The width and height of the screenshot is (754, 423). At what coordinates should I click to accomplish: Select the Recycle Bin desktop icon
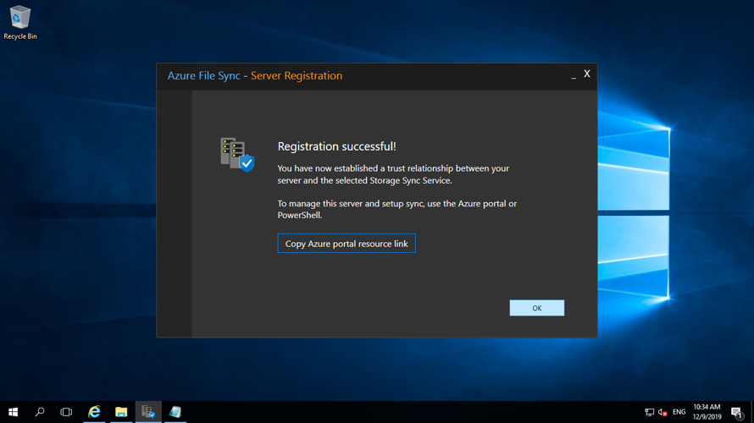coord(20,23)
